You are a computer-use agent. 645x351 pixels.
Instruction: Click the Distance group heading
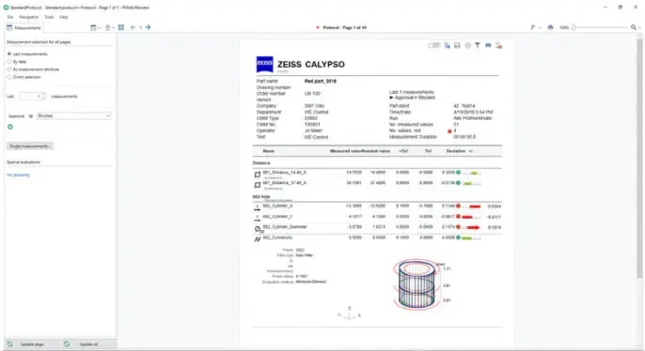[261, 163]
